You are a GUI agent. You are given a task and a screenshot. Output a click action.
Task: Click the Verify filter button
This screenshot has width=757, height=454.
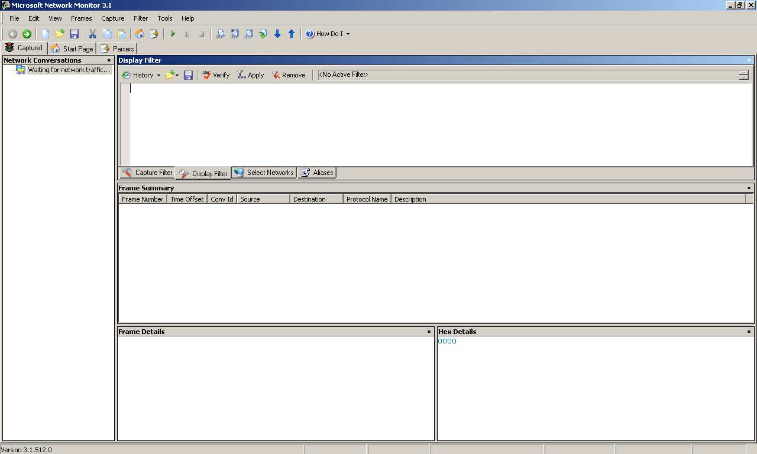[x=216, y=75]
